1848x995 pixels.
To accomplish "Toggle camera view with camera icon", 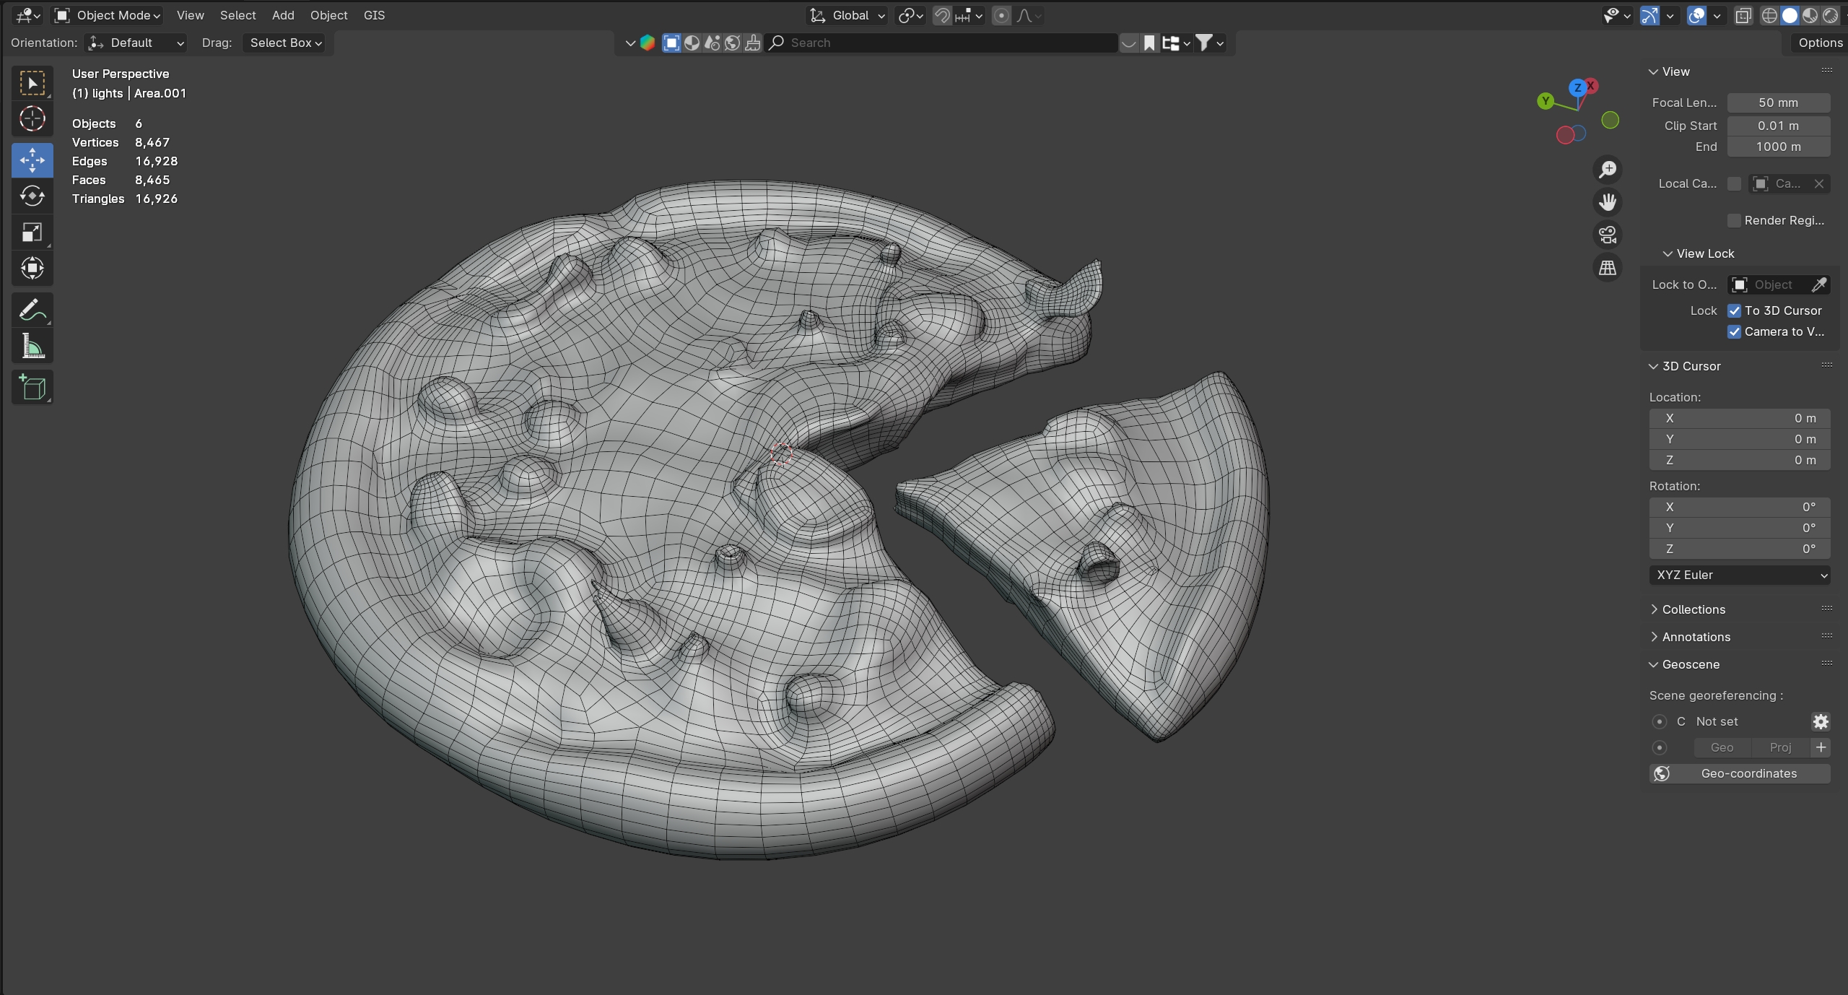I will 1607,235.
